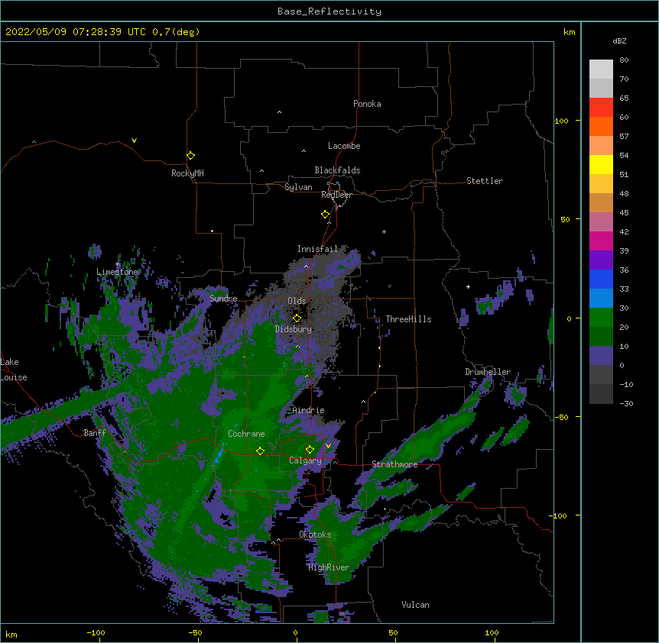Click the Drumheller city label
Screen dimensions: 659x643
coord(488,372)
